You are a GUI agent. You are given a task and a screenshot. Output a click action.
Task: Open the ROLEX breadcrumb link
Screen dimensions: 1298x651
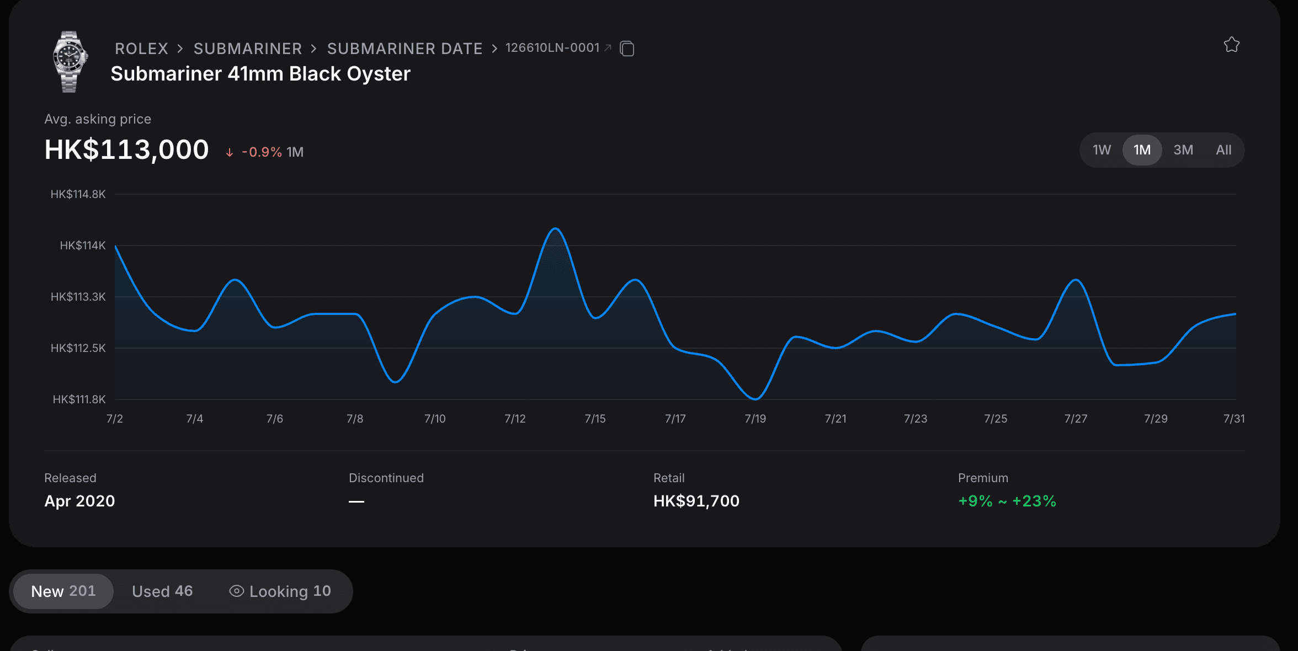pyautogui.click(x=141, y=49)
